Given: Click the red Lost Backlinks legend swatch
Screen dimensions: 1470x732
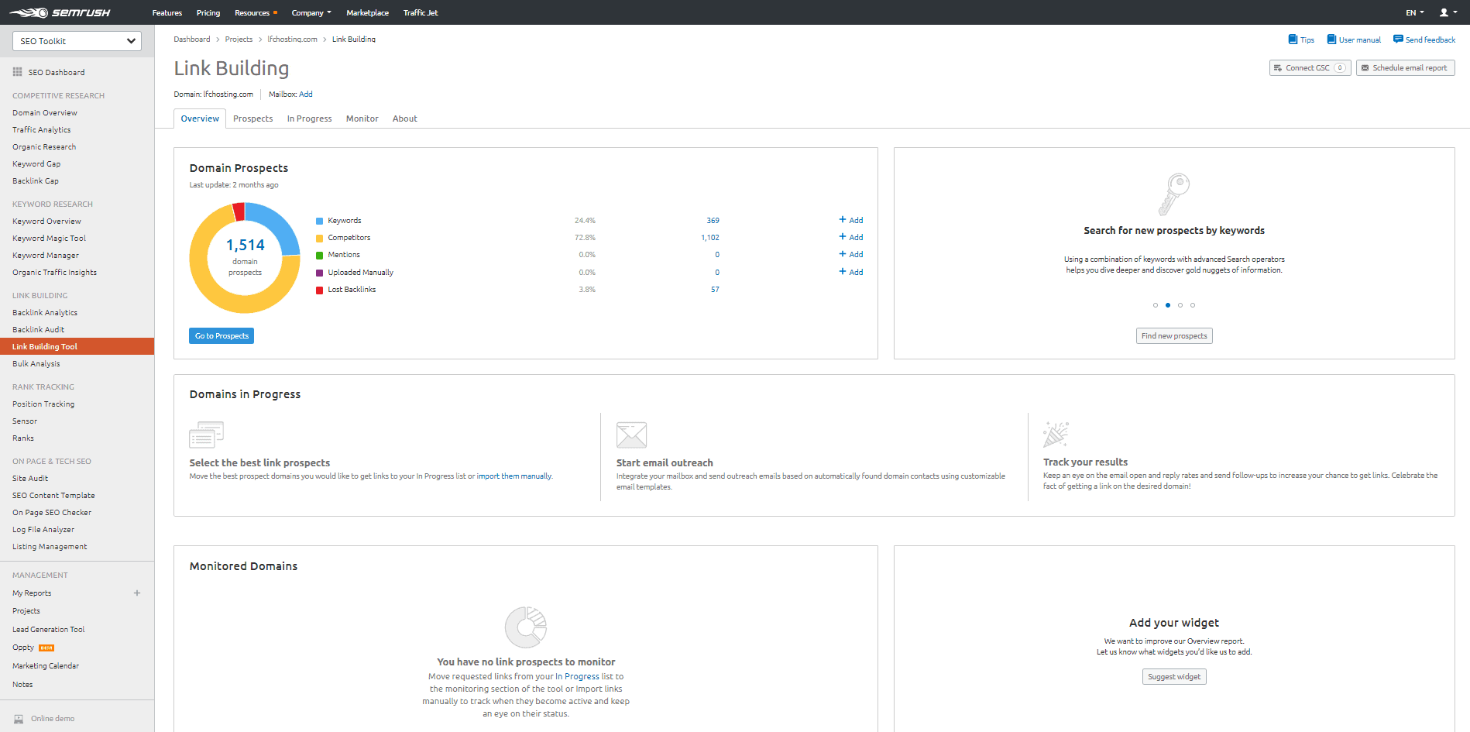Looking at the screenshot, I should pos(320,290).
